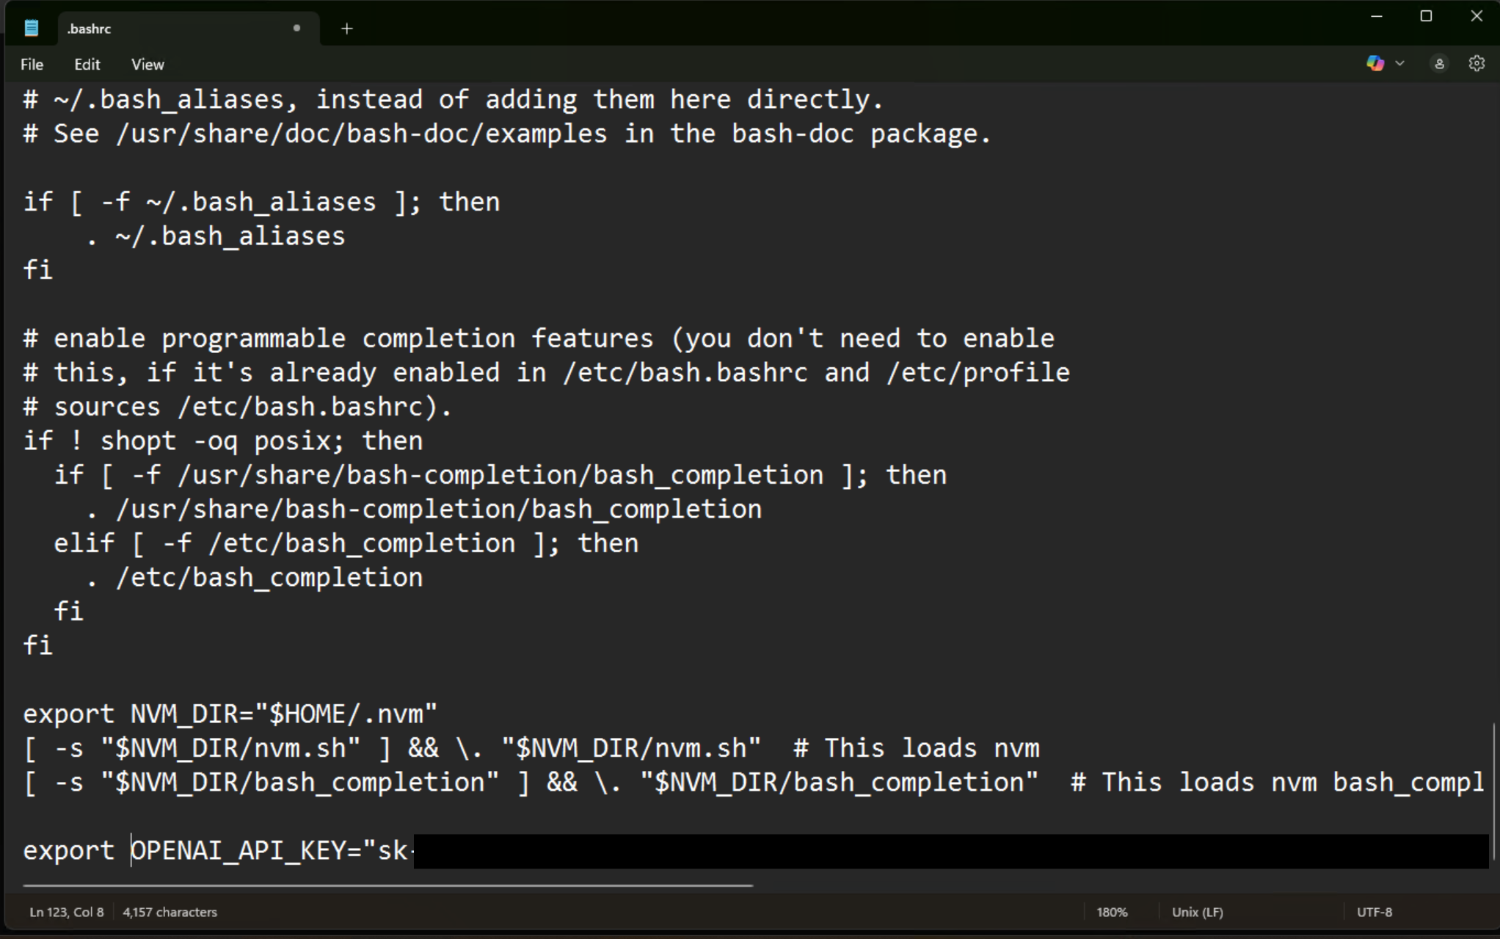1500x939 pixels.
Task: Place cursor in the export NVM_DIR line
Action: coord(227,713)
